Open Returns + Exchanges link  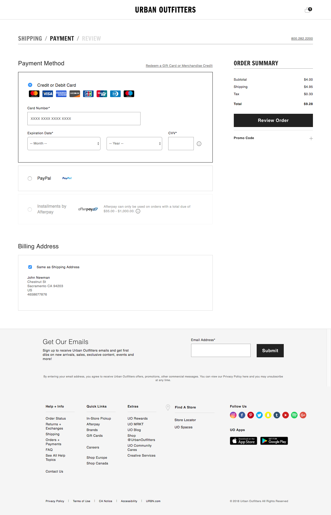[x=54, y=426]
